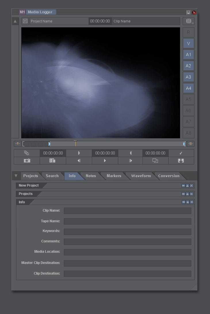The width and height of the screenshot is (210, 314).
Task: Select the Info tab
Action: click(x=72, y=176)
